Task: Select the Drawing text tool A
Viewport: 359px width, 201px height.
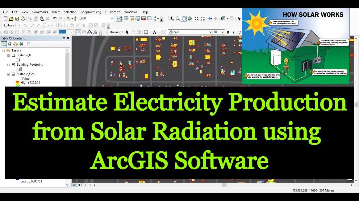Action: pos(155,32)
